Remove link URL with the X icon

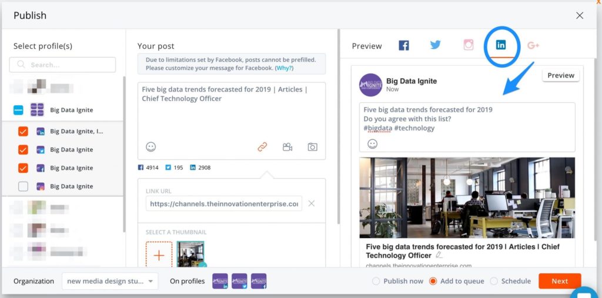(312, 203)
